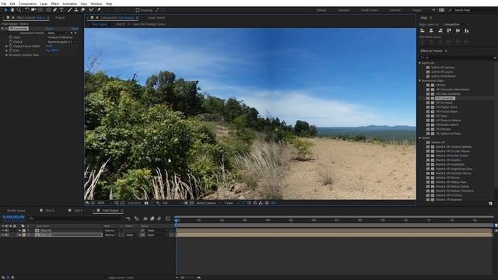Toggle the Snapping checkbox
Image resolution: width=498 pixels, height=280 pixels.
(x=138, y=10)
